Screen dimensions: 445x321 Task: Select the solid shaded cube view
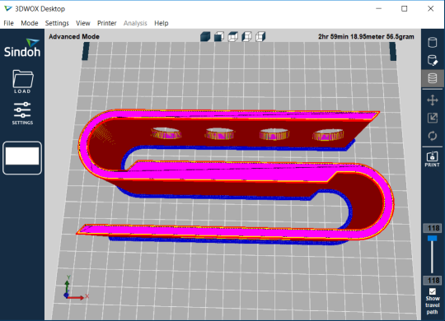(x=205, y=36)
